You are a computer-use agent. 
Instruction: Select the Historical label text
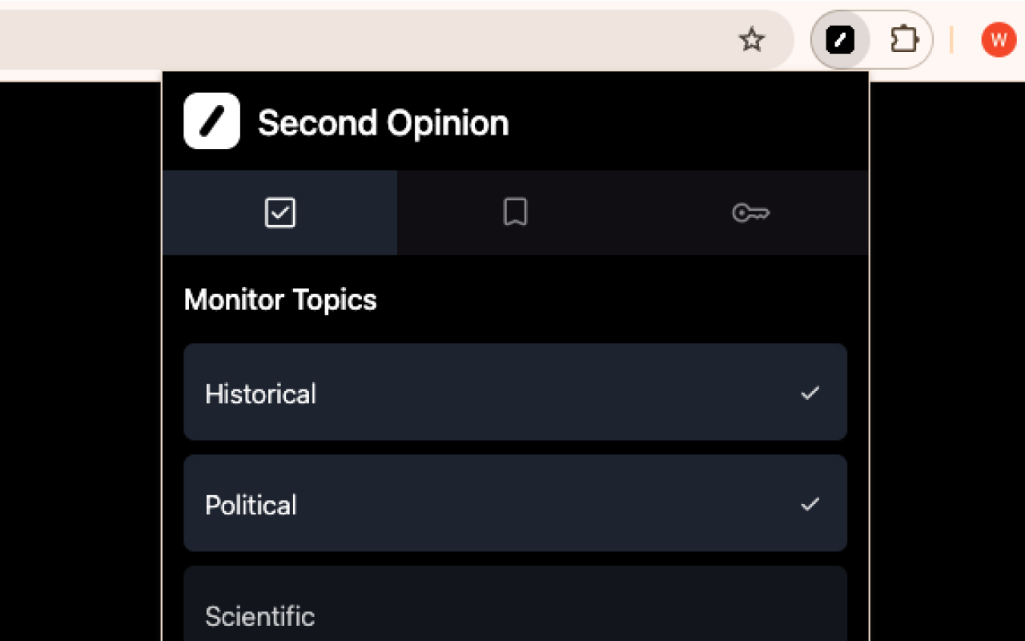(260, 393)
